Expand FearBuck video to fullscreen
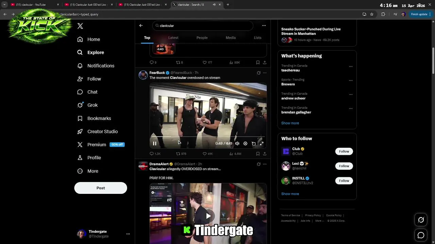Image resolution: width=435 pixels, height=244 pixels. tap(262, 144)
